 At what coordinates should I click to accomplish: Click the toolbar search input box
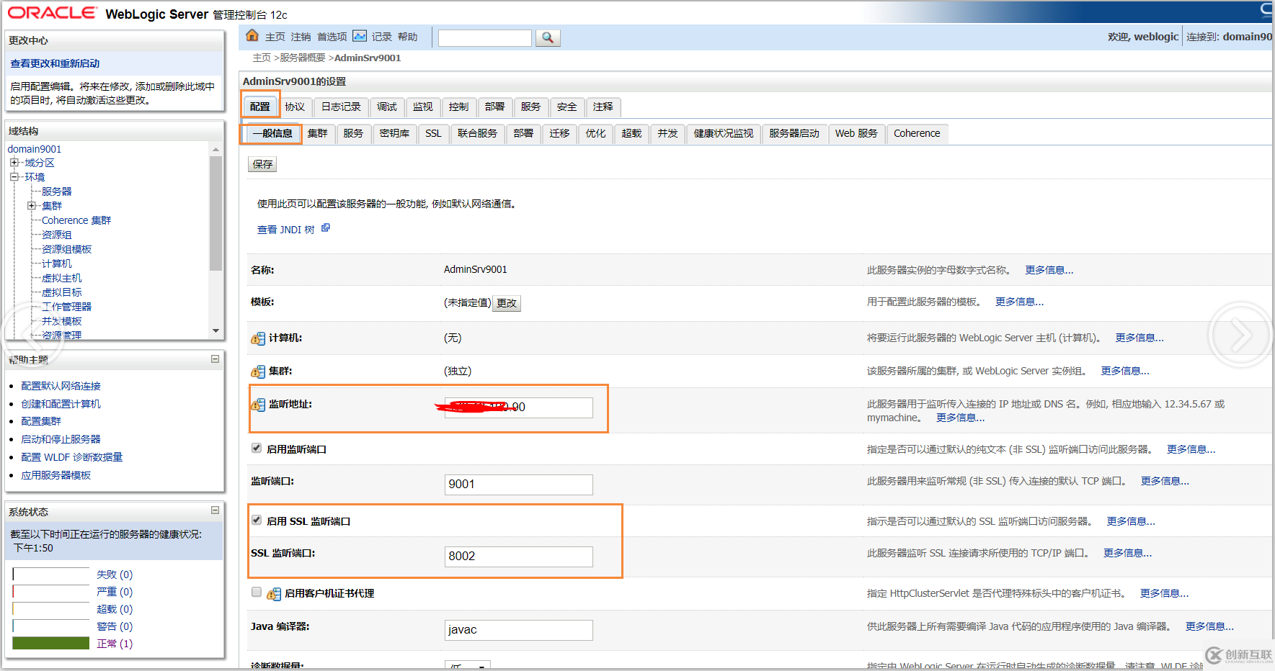coord(485,37)
